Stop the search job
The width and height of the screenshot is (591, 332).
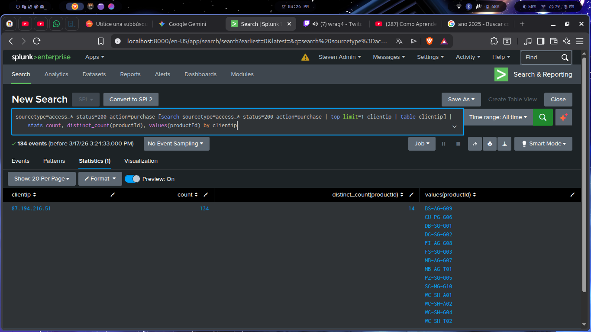pos(458,143)
